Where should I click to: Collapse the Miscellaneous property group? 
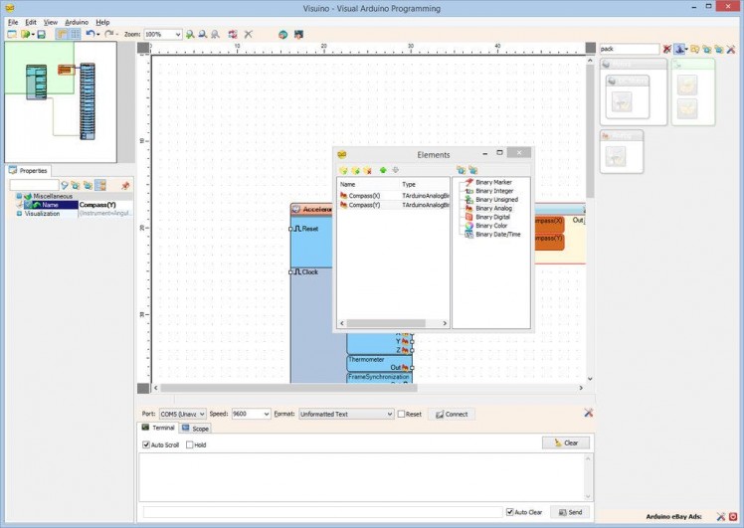[x=19, y=196]
